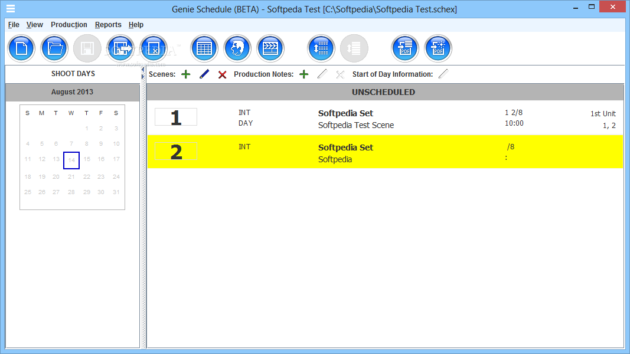Click the August 2013 month header
The image size is (630, 354).
pyautogui.click(x=72, y=92)
